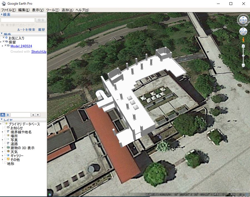Click the 境界線や地名 layer icon

pyautogui.click(x=8, y=131)
